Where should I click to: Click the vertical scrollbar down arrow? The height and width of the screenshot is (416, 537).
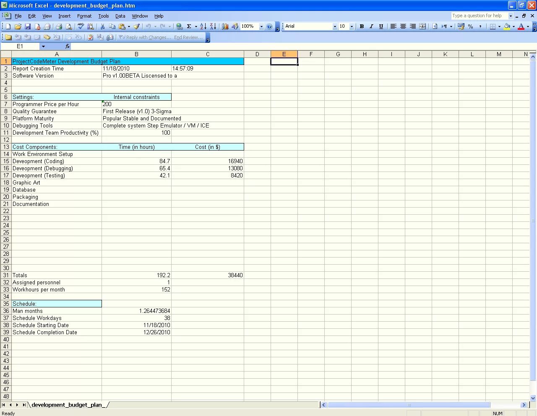click(533, 398)
